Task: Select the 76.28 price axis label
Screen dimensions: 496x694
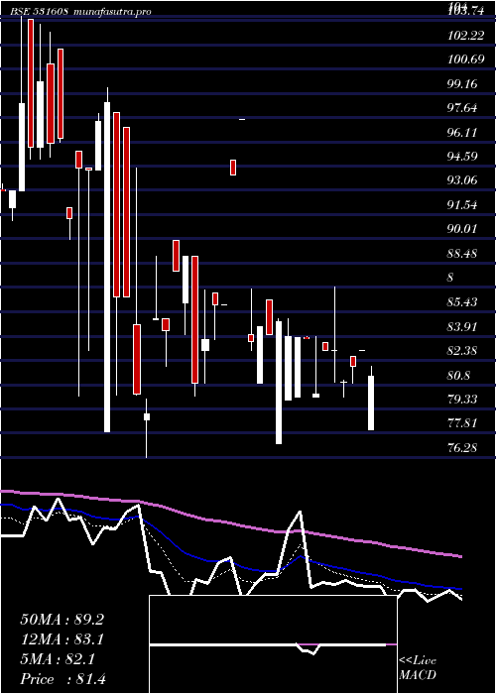Action: coord(463,448)
